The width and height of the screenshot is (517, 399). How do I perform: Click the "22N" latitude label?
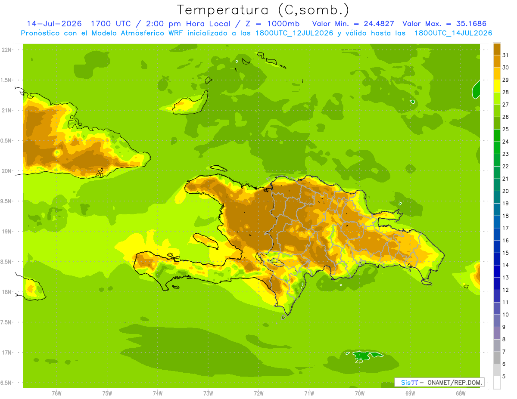coord(7,49)
